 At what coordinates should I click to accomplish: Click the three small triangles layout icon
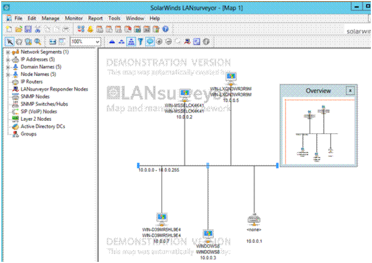(x=121, y=42)
